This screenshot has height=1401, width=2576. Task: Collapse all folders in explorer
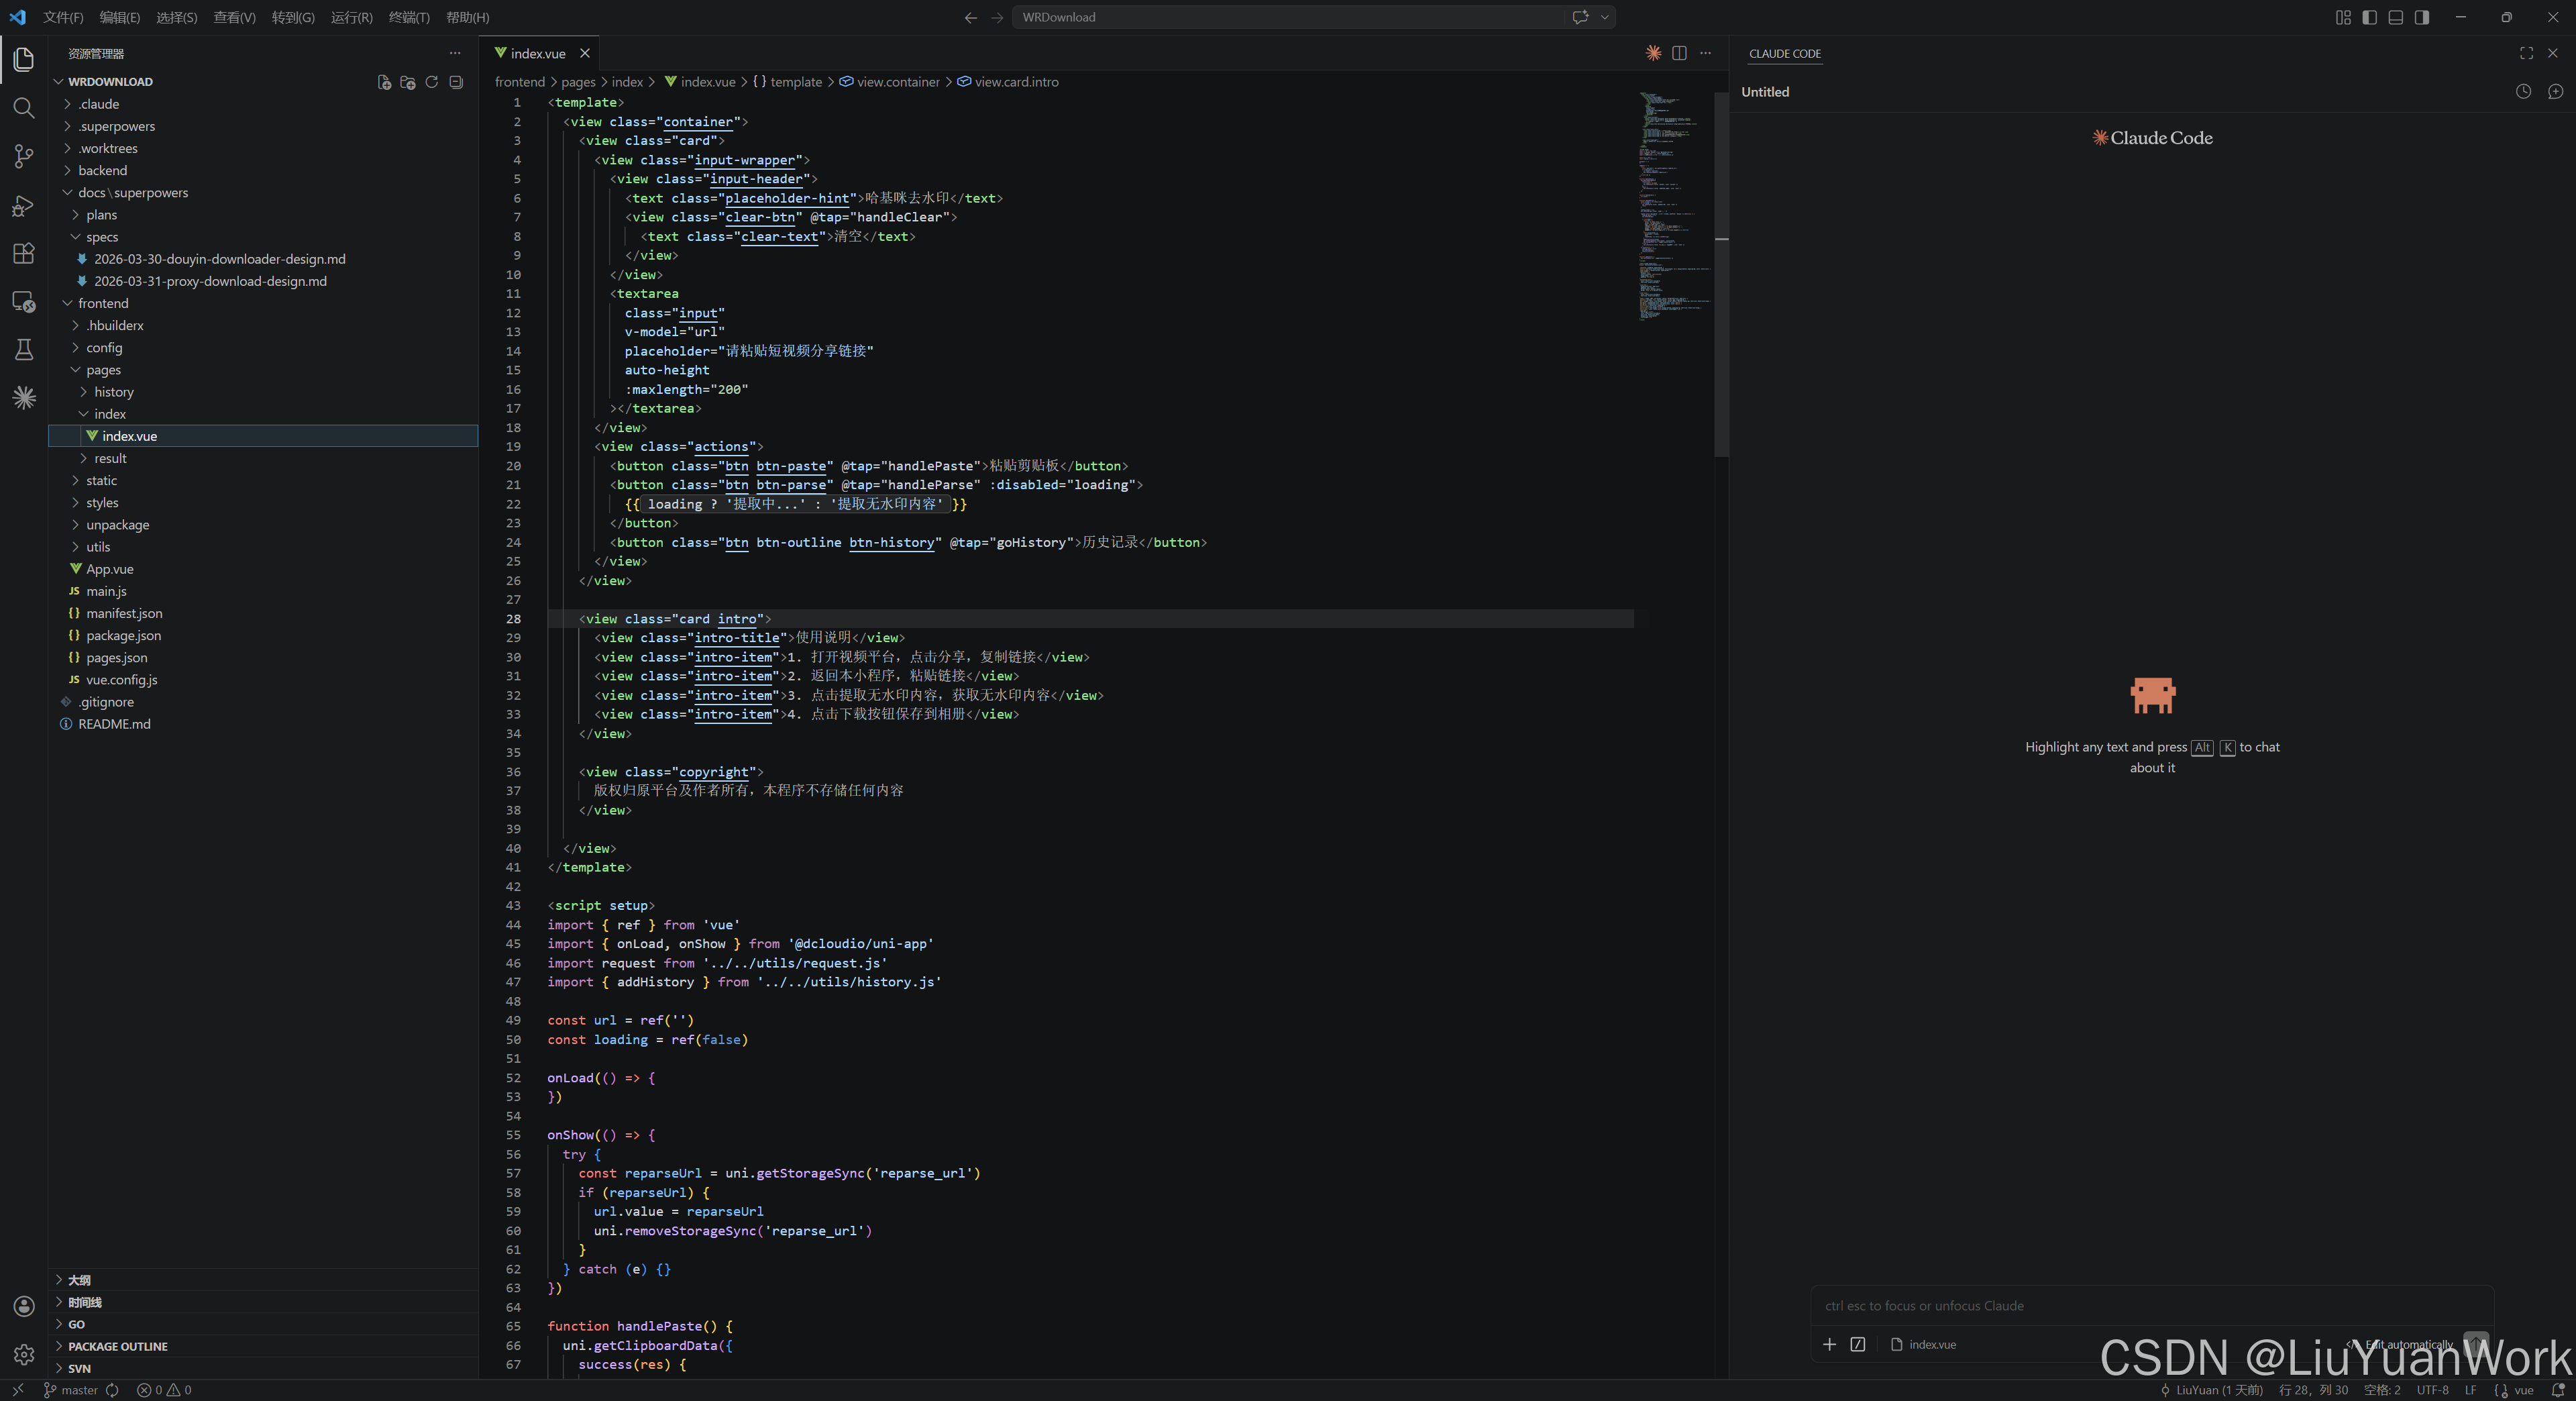point(456,82)
